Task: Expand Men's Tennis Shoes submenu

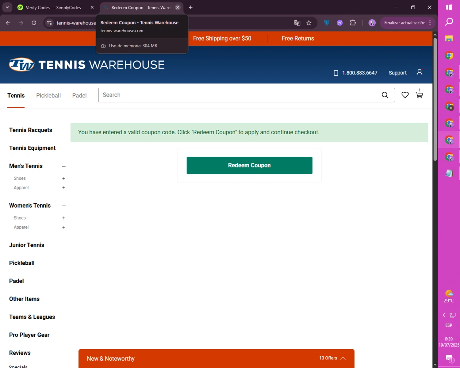Action: (64, 178)
